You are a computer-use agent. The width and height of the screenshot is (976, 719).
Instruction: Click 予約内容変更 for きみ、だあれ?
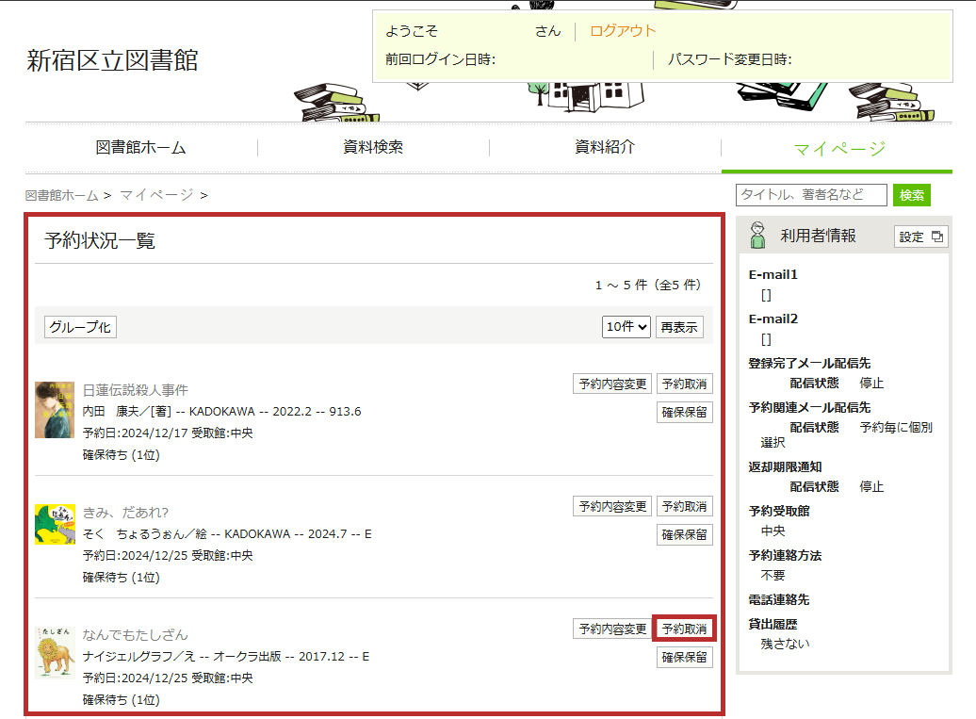(612, 507)
